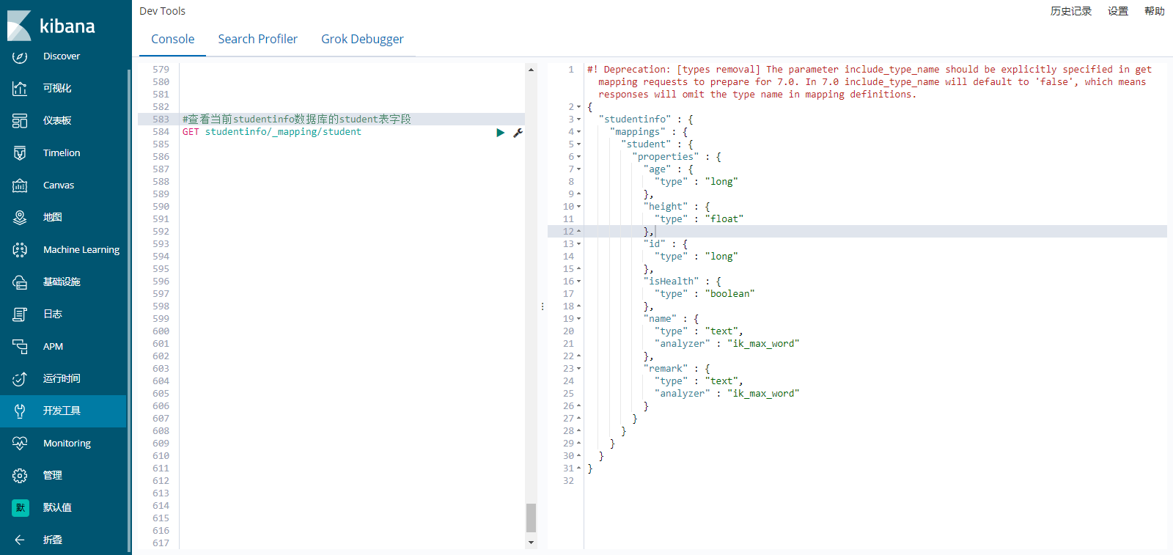The width and height of the screenshot is (1173, 555).
Task: Switch to the Search Profiler tab
Action: click(257, 39)
